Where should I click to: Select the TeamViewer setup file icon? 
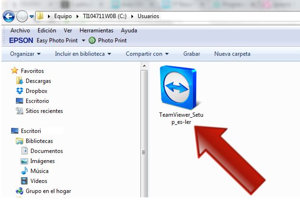(179, 88)
